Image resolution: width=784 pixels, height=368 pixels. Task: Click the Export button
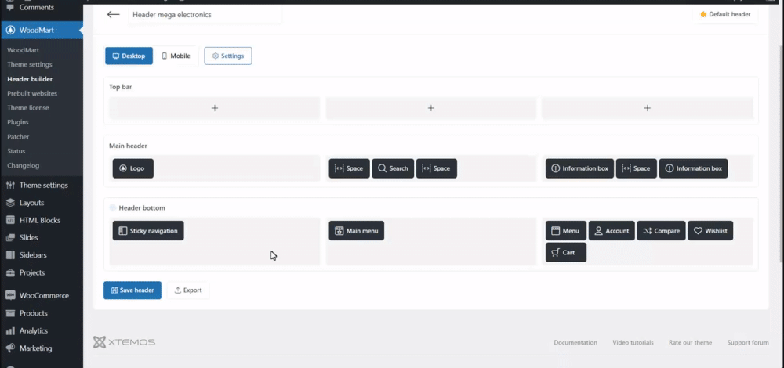188,290
